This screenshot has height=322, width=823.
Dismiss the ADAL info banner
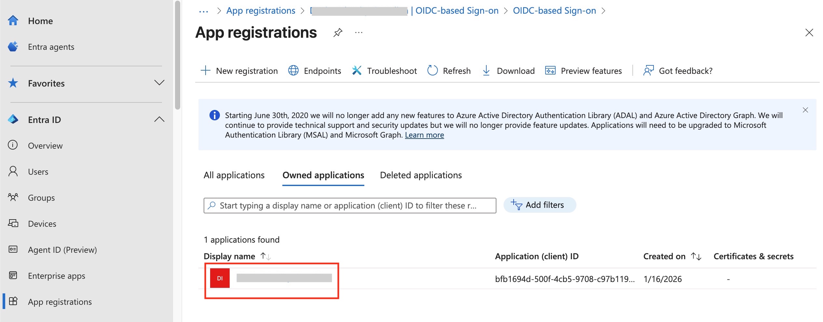point(805,110)
